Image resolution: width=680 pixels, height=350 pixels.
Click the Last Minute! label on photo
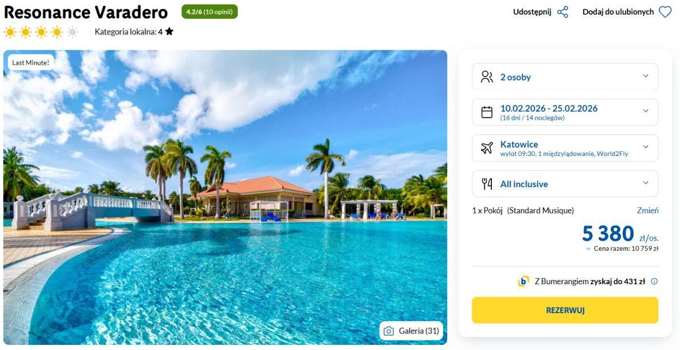tap(31, 62)
